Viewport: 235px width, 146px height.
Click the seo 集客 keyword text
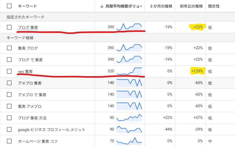click(x=25, y=71)
